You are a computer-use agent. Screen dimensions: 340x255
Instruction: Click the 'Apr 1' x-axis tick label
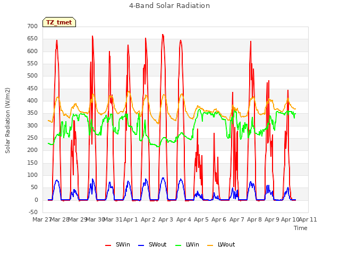coord(131,219)
